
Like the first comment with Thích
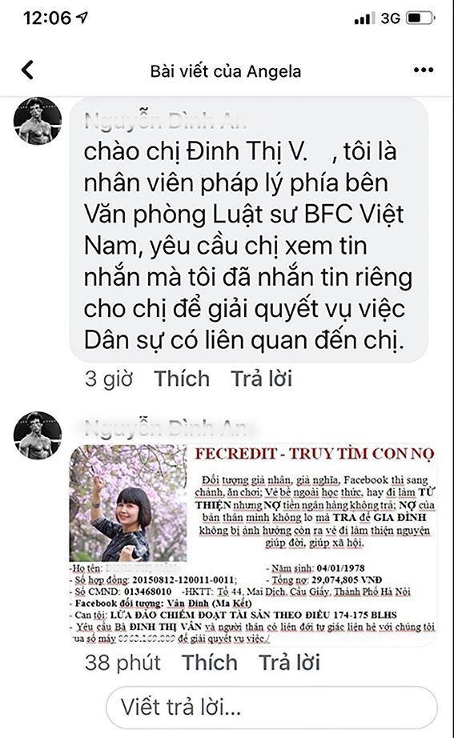coord(182,379)
